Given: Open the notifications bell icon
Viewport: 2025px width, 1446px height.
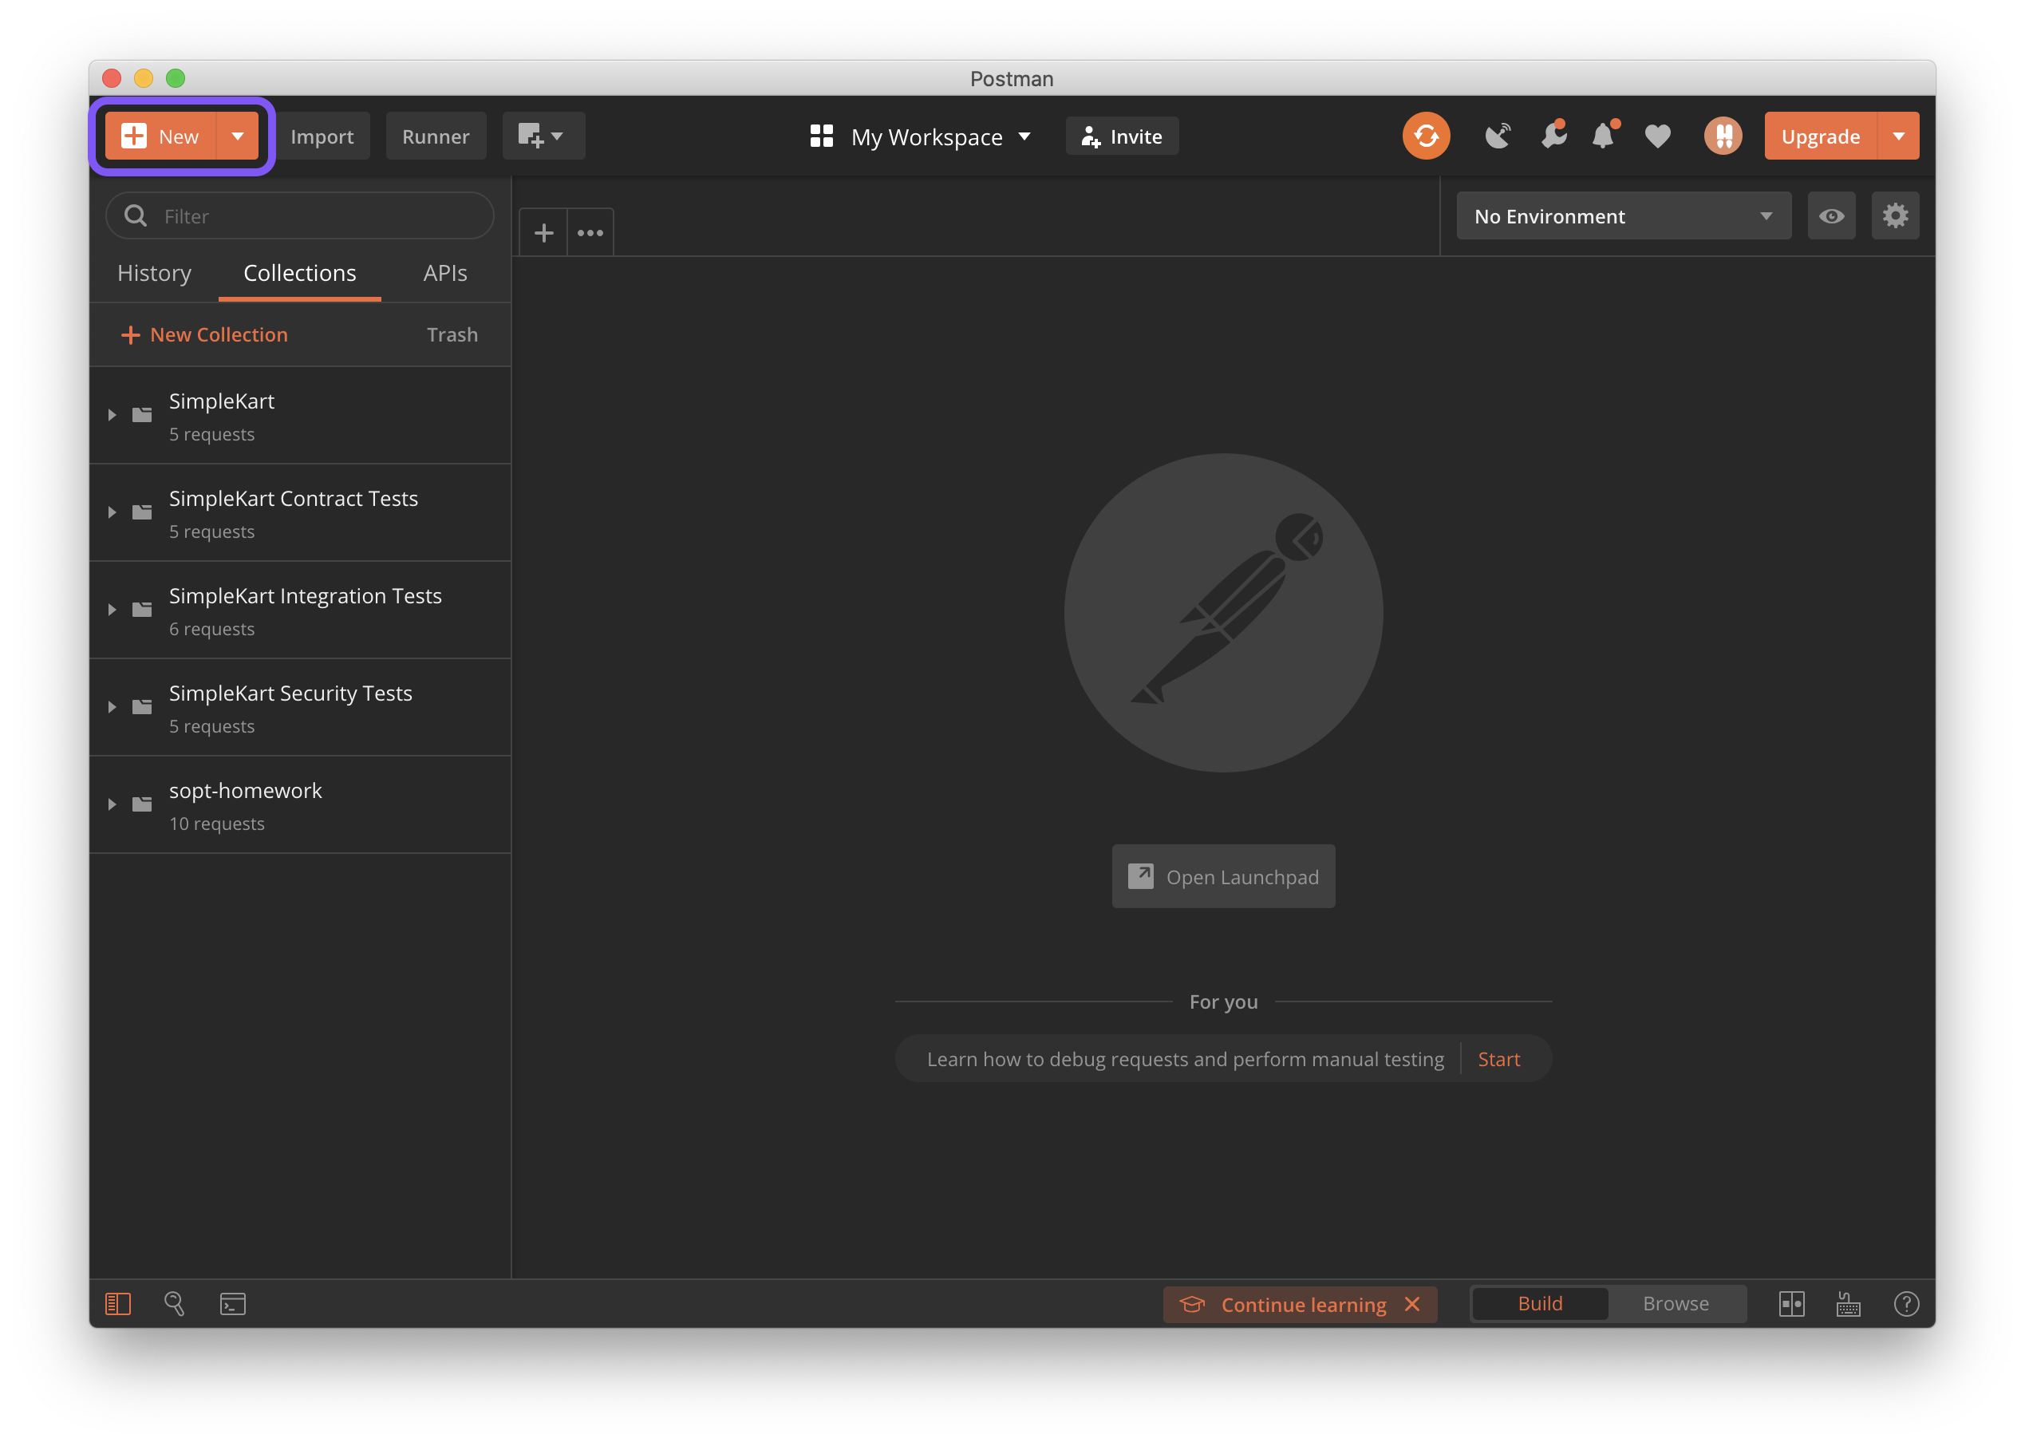Looking at the screenshot, I should tap(1604, 136).
